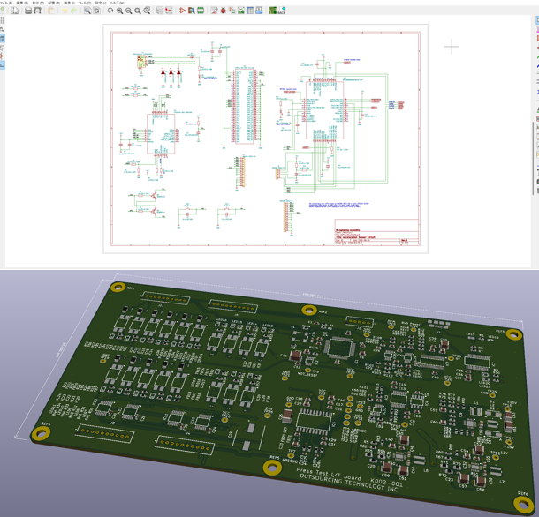Open the hierarchy navigator icon

point(160,11)
